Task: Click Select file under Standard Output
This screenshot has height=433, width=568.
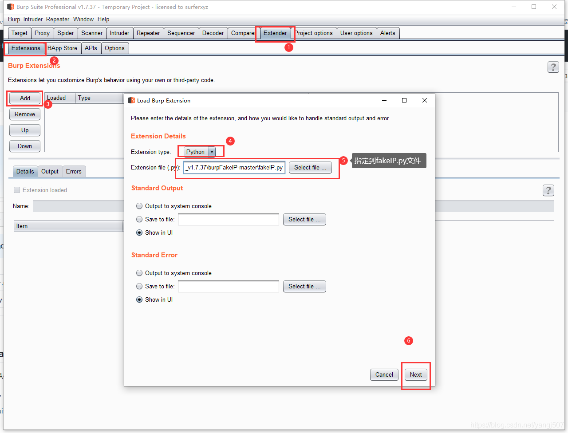Action: point(304,219)
